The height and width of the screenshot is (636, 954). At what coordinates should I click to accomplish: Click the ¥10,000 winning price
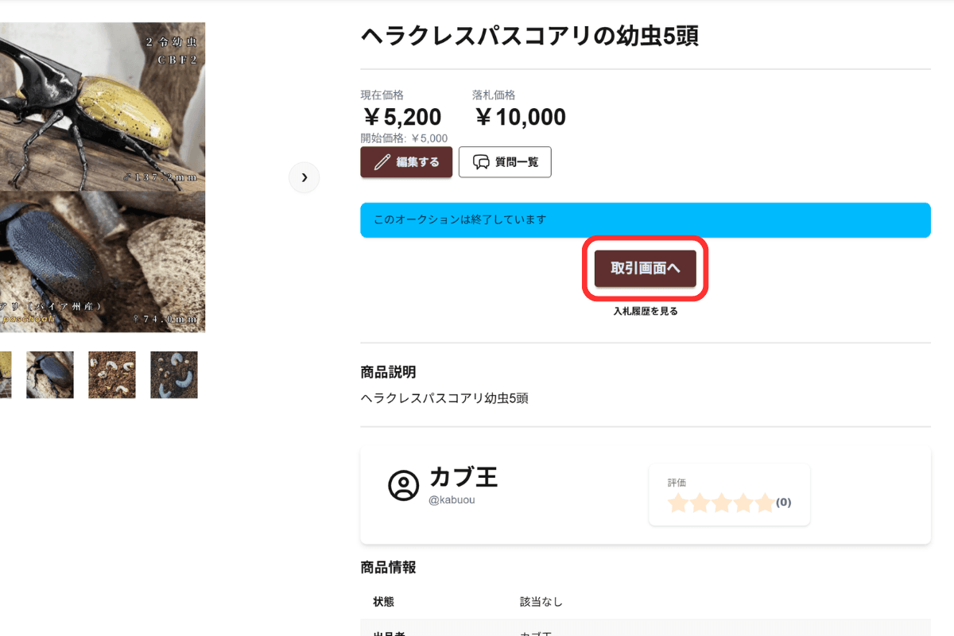coord(520,118)
